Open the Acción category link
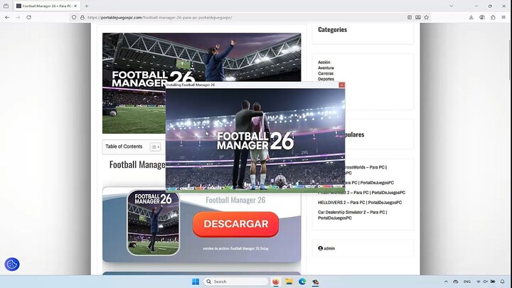This screenshot has width=512, height=288. point(324,63)
